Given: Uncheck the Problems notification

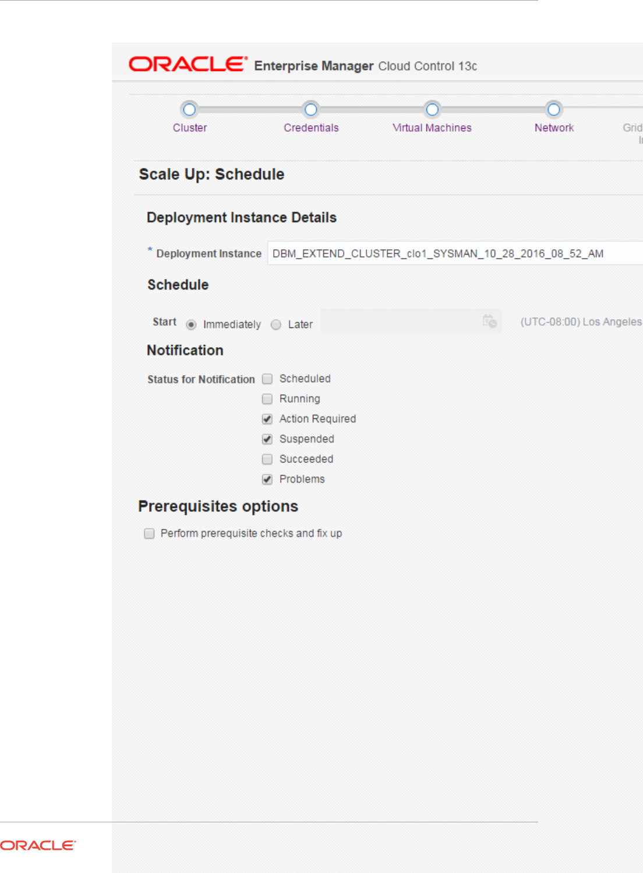Looking at the screenshot, I should coord(267,479).
